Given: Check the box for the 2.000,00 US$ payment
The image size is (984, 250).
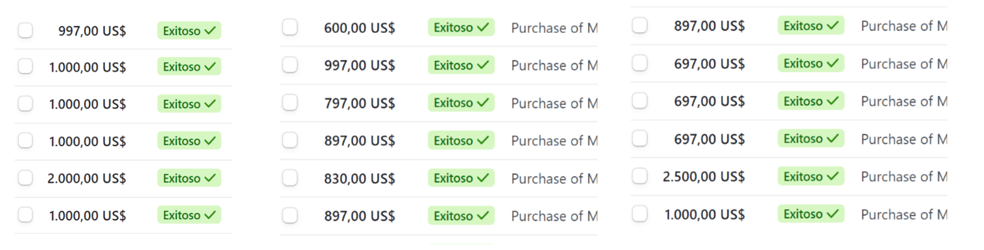Looking at the screenshot, I should click(25, 178).
